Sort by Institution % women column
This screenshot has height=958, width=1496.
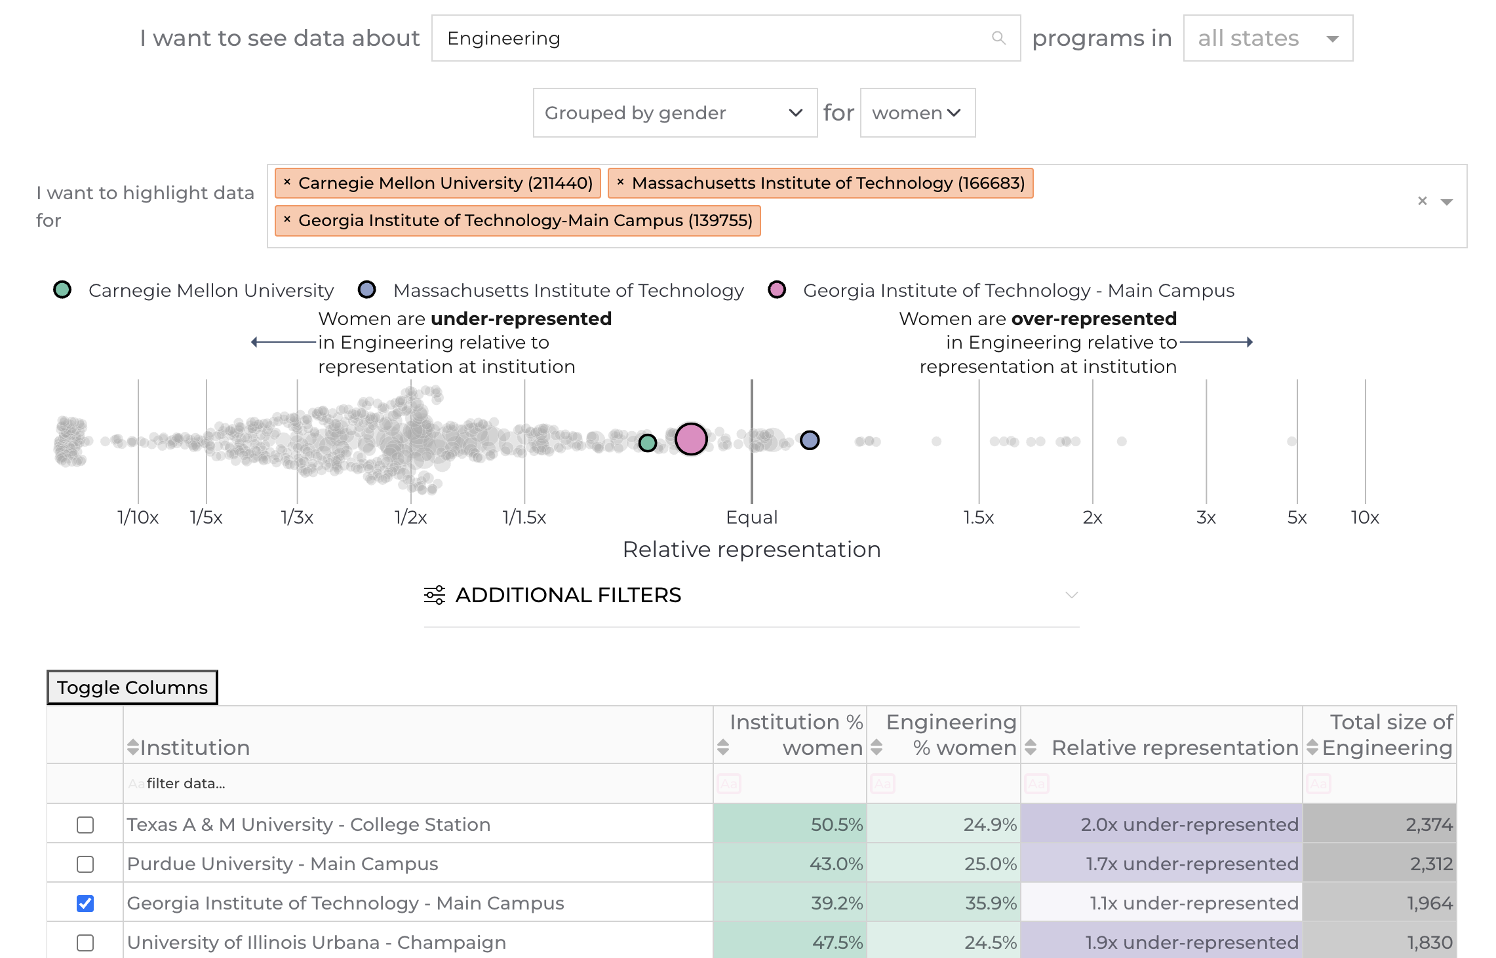(x=723, y=747)
